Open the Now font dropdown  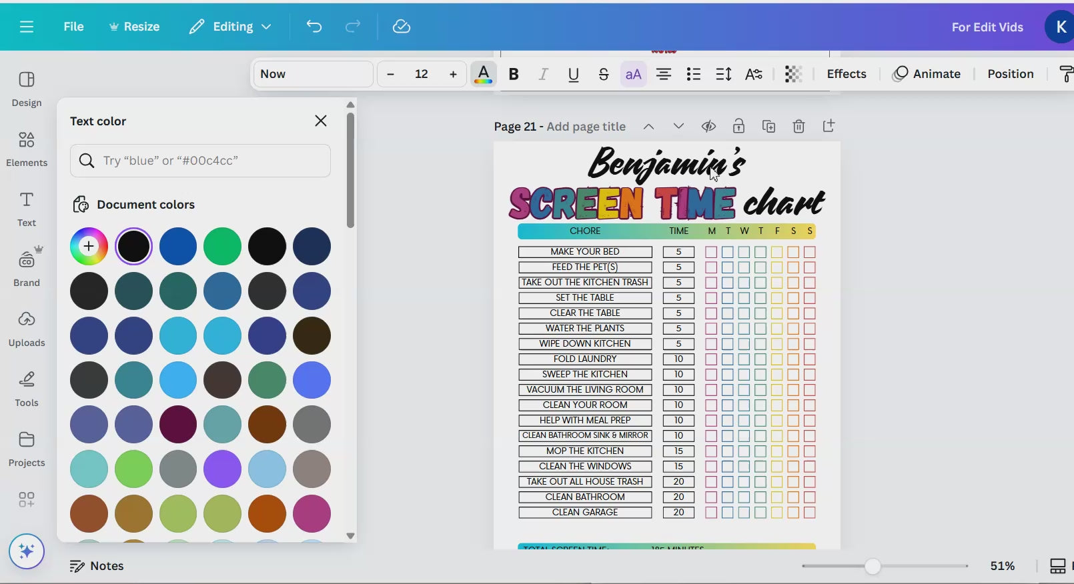pyautogui.click(x=312, y=74)
